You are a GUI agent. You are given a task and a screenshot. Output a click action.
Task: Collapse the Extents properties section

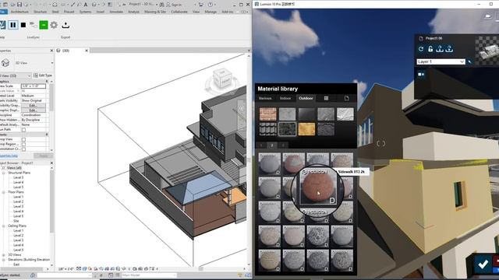[47, 135]
